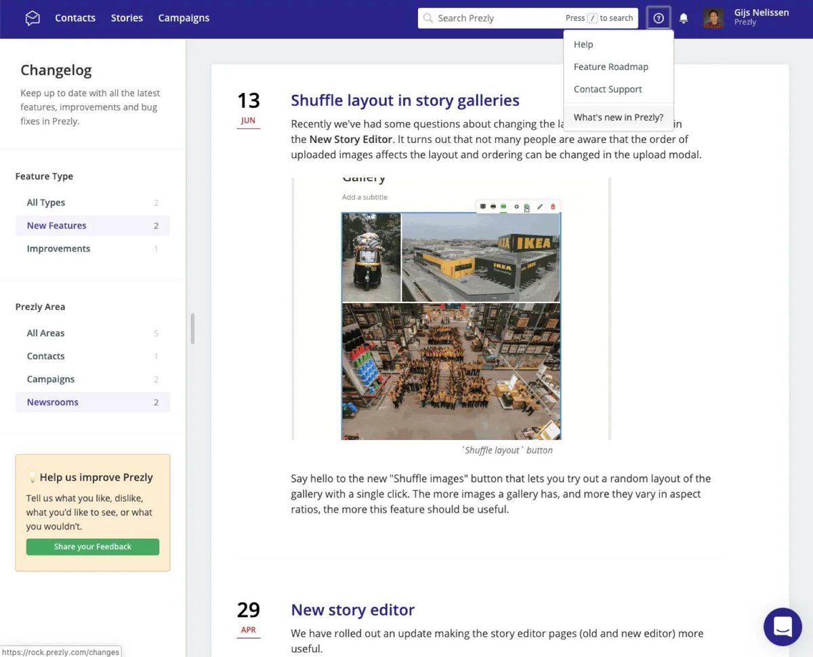
Task: Go to Stories in top navigation
Action: (127, 18)
